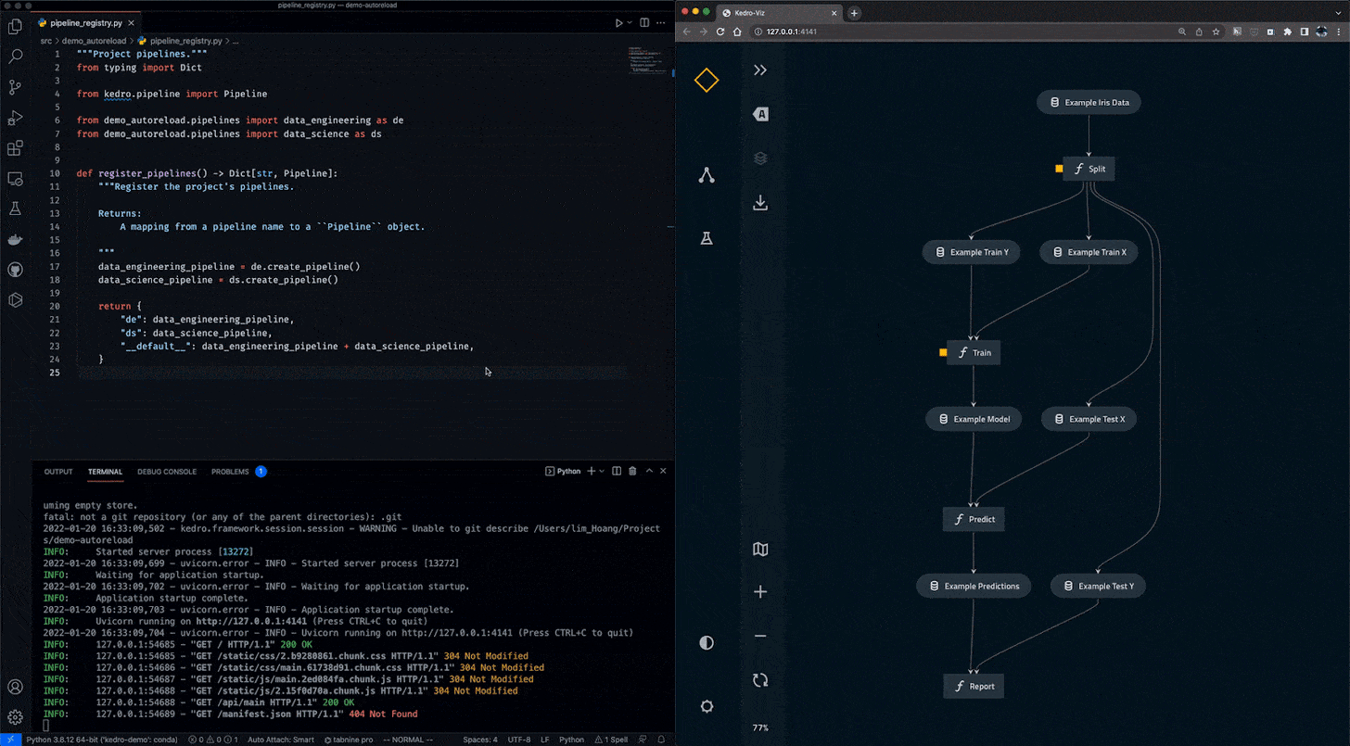1350x746 pixels.
Task: Change indentation via Spaces: 4
Action: [480, 740]
